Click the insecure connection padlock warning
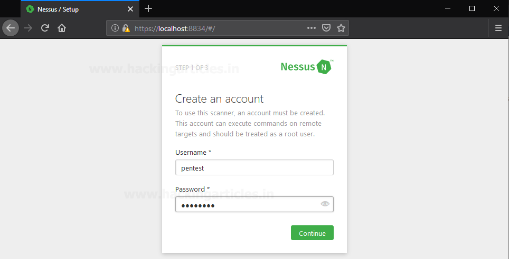 (126, 28)
